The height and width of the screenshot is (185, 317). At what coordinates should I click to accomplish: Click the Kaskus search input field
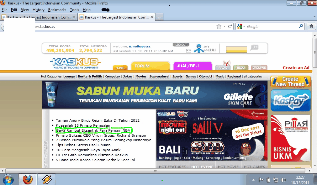237,49
